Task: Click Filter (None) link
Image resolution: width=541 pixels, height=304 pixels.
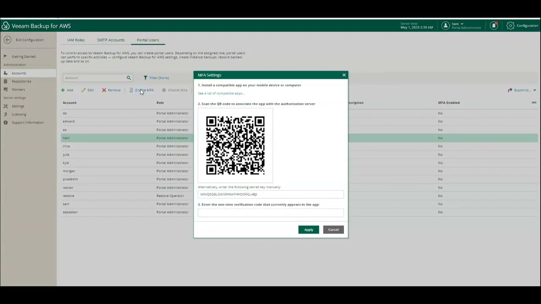Action: click(159, 78)
